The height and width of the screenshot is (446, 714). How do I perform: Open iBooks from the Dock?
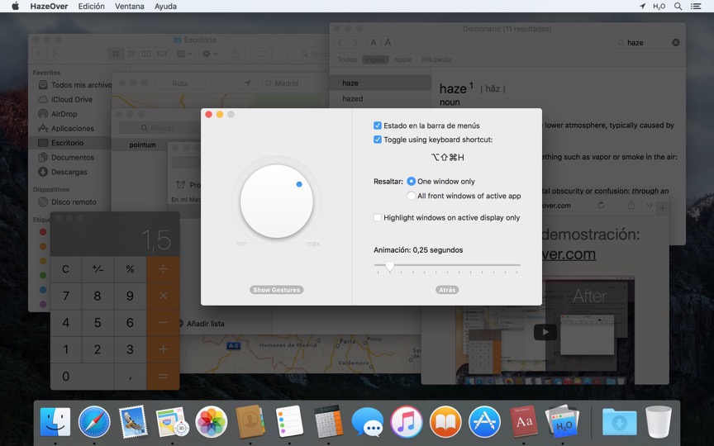(x=445, y=422)
